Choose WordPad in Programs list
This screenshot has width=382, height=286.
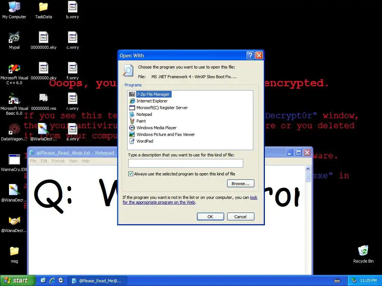141,141
